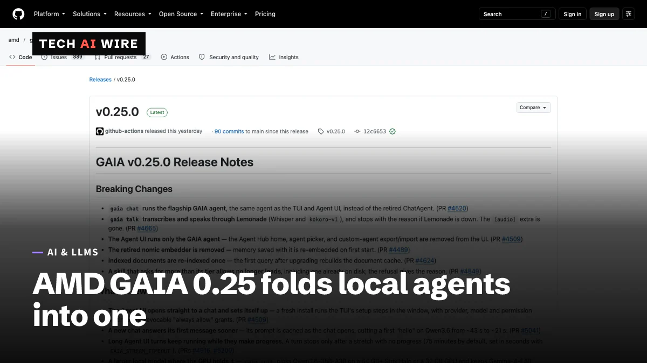Screen dimensions: 647x363
Task: Open pull request #4624
Action: (424, 260)
